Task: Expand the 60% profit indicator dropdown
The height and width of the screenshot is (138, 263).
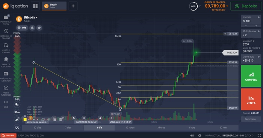Action: pos(200,6)
